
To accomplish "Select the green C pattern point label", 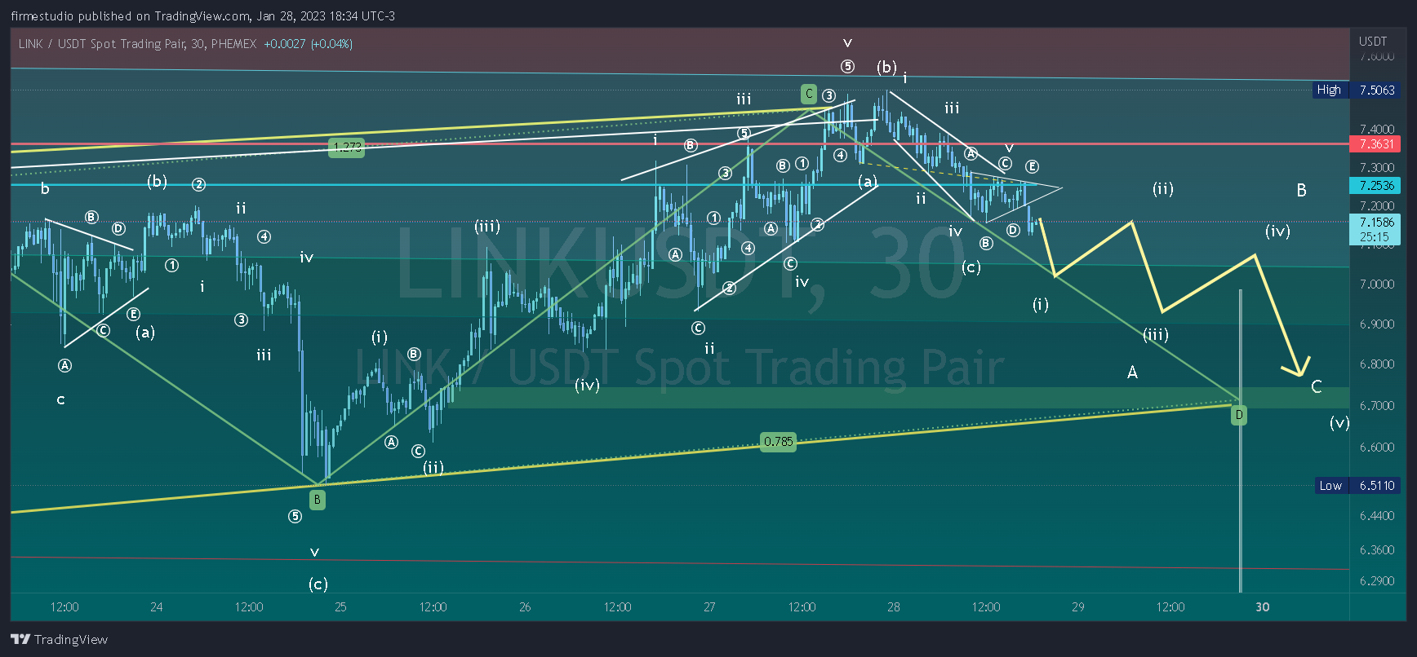I will coord(809,94).
